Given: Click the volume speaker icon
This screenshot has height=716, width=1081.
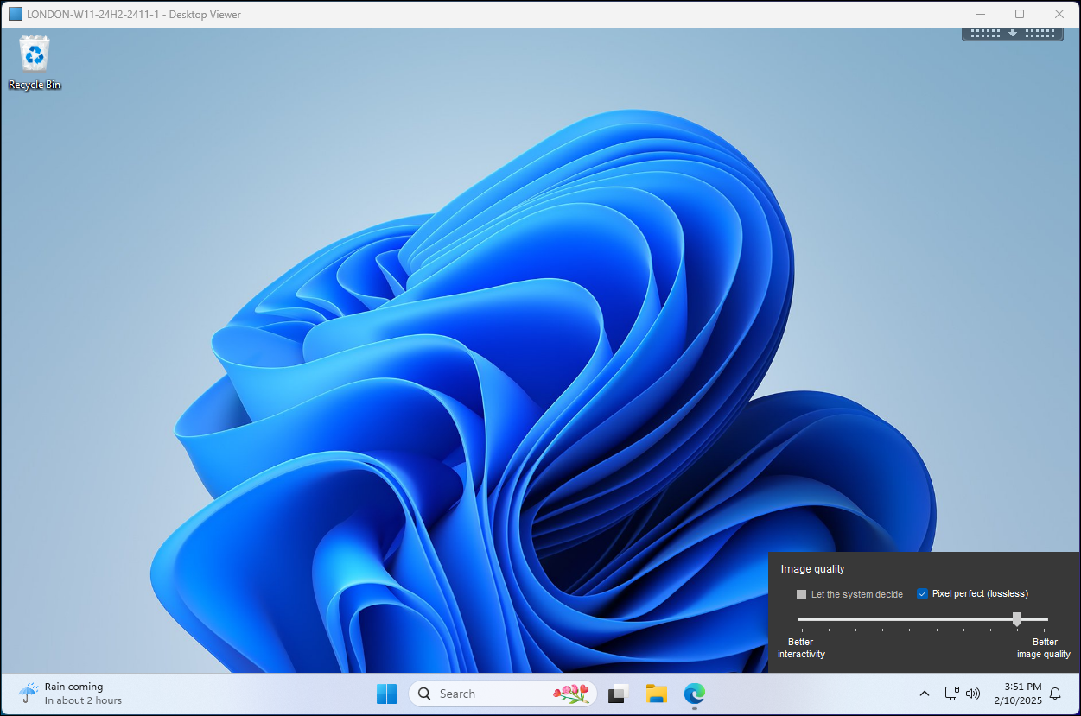Looking at the screenshot, I should [x=973, y=694].
